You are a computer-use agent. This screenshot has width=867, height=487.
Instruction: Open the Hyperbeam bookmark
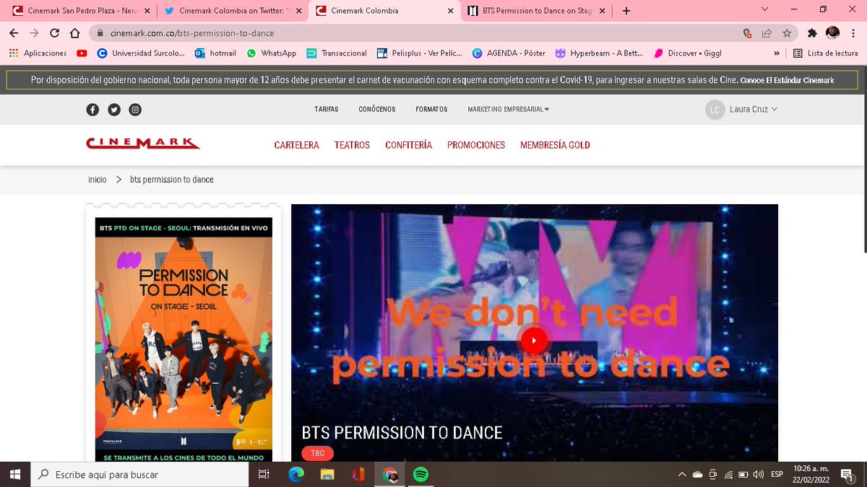pyautogui.click(x=600, y=53)
